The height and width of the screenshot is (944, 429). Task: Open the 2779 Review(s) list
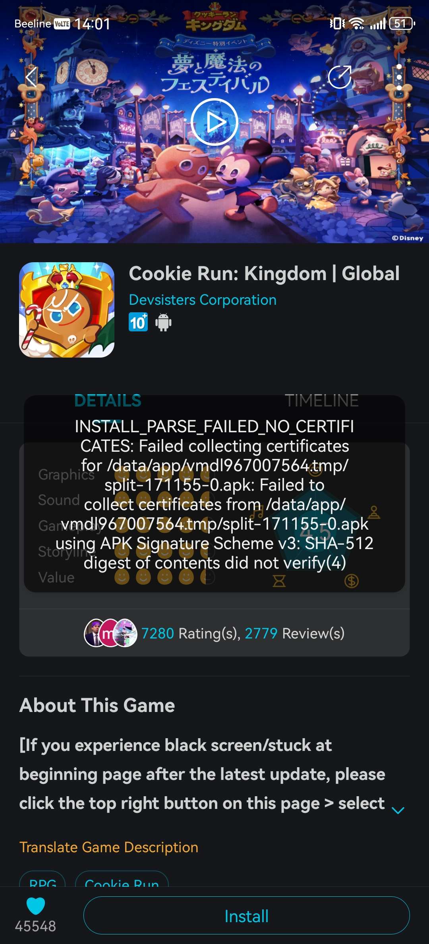(294, 633)
